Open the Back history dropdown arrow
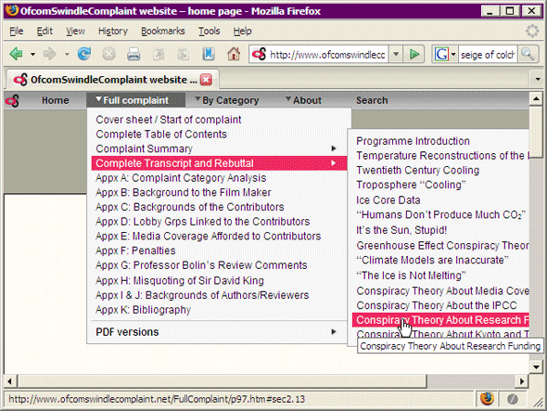Image resolution: width=547 pixels, height=411 pixels. 32,55
